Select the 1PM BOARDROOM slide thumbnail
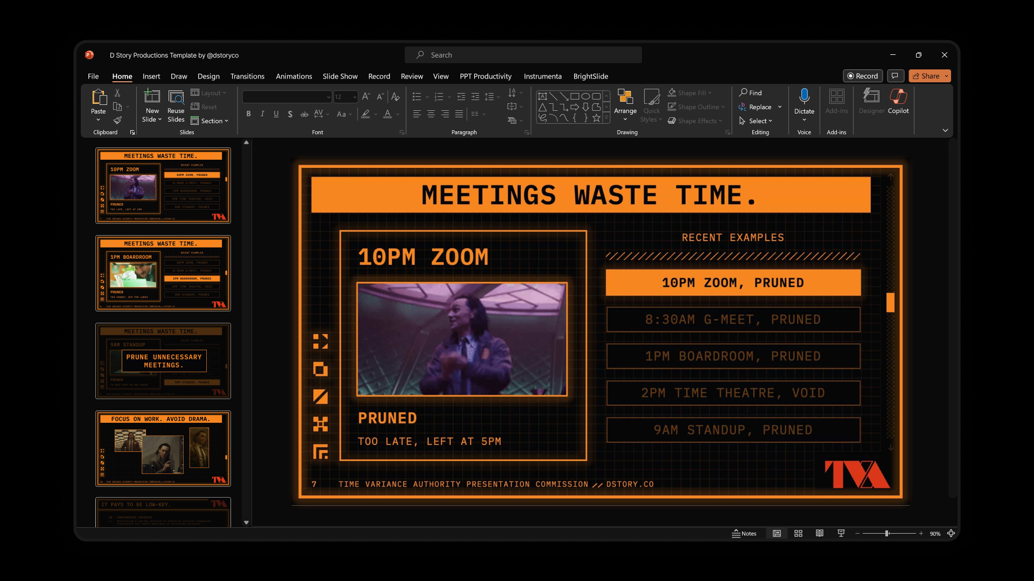 tap(163, 273)
